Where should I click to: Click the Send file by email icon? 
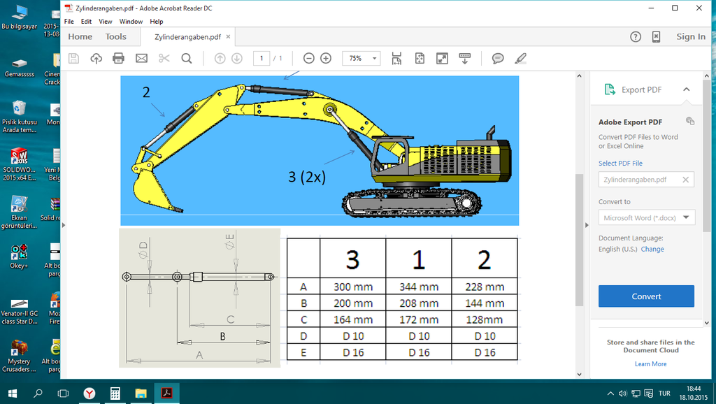point(141,58)
